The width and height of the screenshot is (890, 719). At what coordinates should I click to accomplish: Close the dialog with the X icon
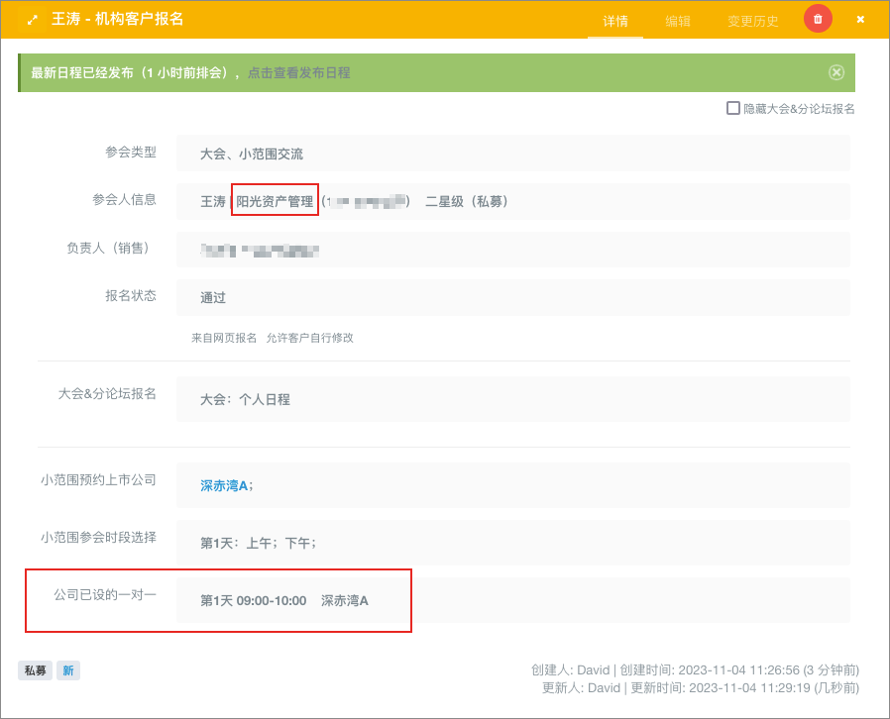pyautogui.click(x=860, y=19)
